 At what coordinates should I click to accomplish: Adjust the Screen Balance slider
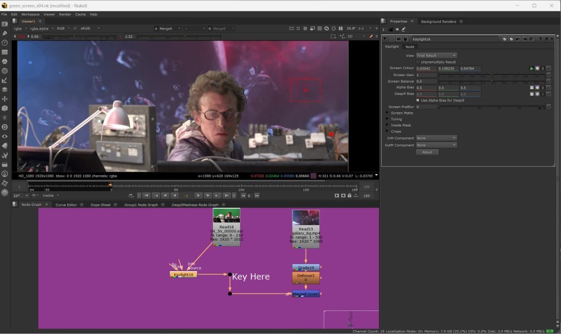492,82
